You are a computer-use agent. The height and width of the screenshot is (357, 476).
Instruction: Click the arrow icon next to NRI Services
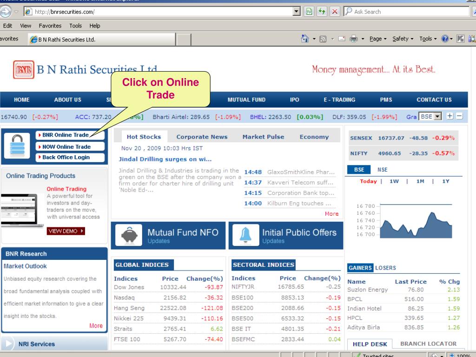[x=8, y=344]
